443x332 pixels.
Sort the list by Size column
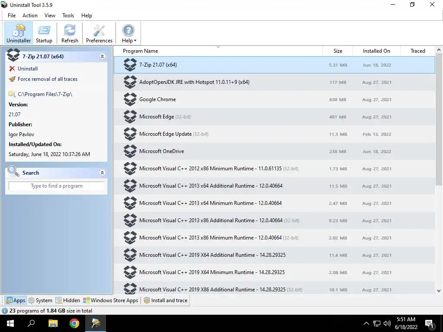pyautogui.click(x=337, y=51)
